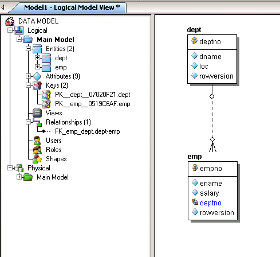Expand the physical Main Model node
This screenshot has height=257, width=280.
click(19, 177)
